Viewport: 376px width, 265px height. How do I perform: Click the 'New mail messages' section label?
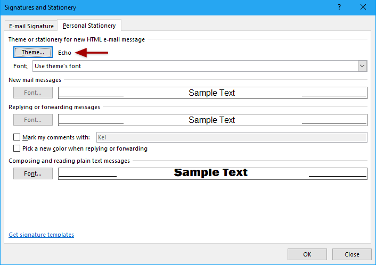click(35, 80)
